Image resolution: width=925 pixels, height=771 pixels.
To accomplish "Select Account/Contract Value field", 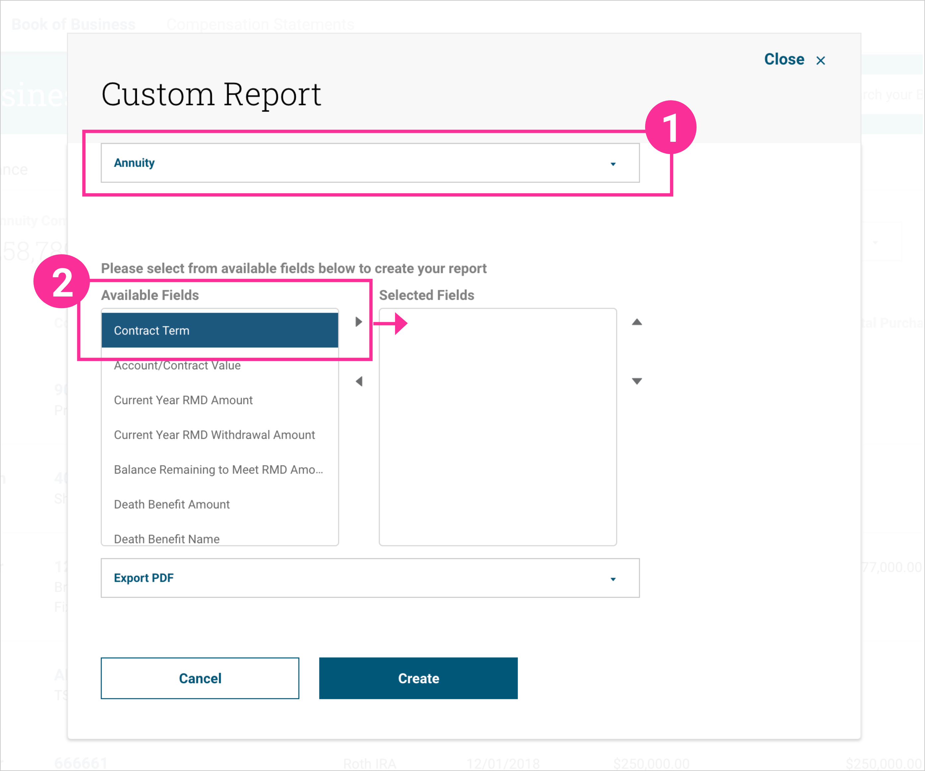I will coord(177,366).
